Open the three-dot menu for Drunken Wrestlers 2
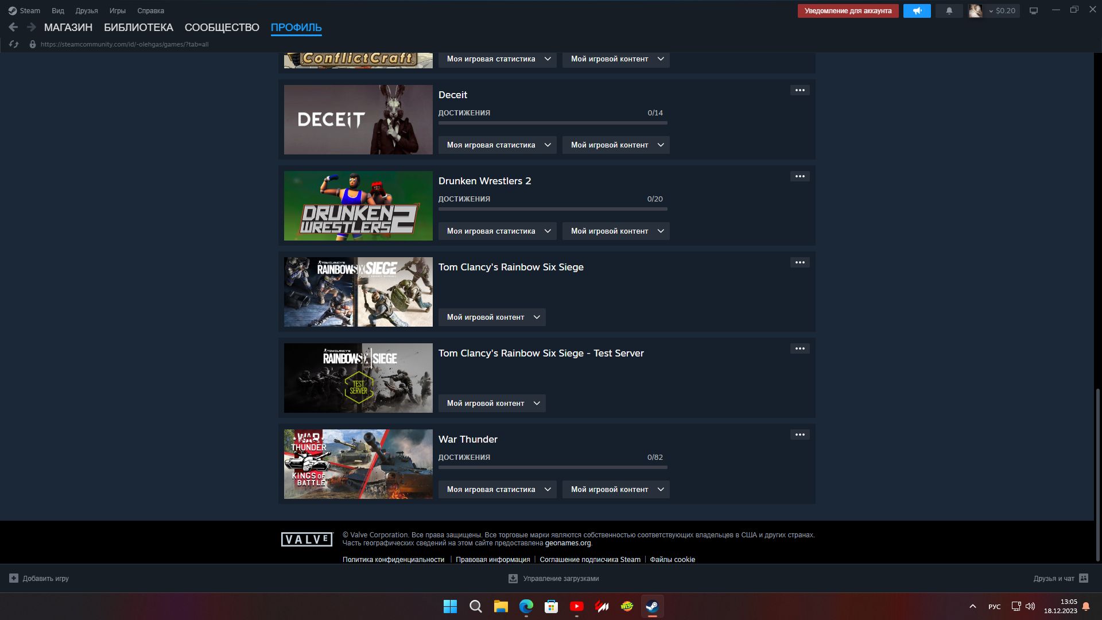 click(x=800, y=176)
